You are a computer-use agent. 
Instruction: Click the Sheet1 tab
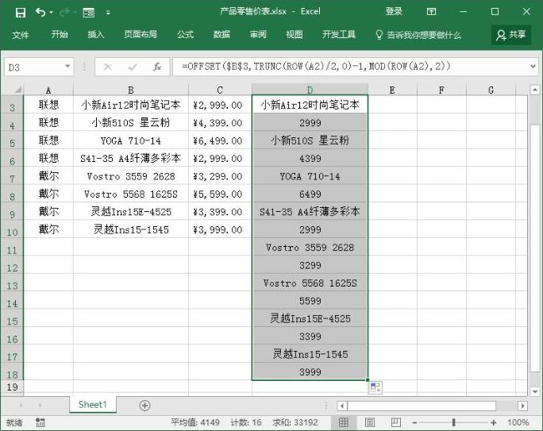(92, 404)
